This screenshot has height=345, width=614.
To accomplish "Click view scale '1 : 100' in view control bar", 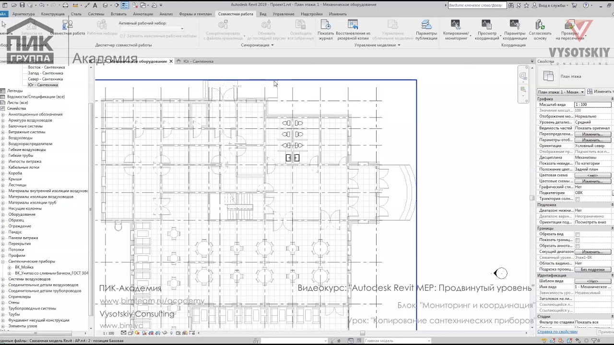I will click(108, 333).
